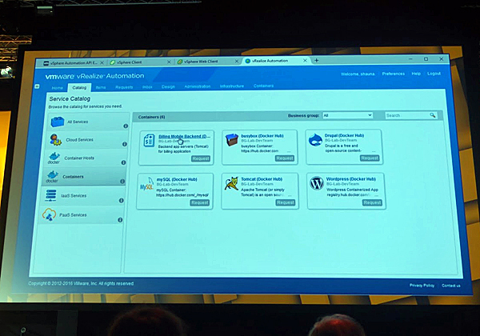Click the Billing Mobile Backend catalog icon

click(150, 141)
